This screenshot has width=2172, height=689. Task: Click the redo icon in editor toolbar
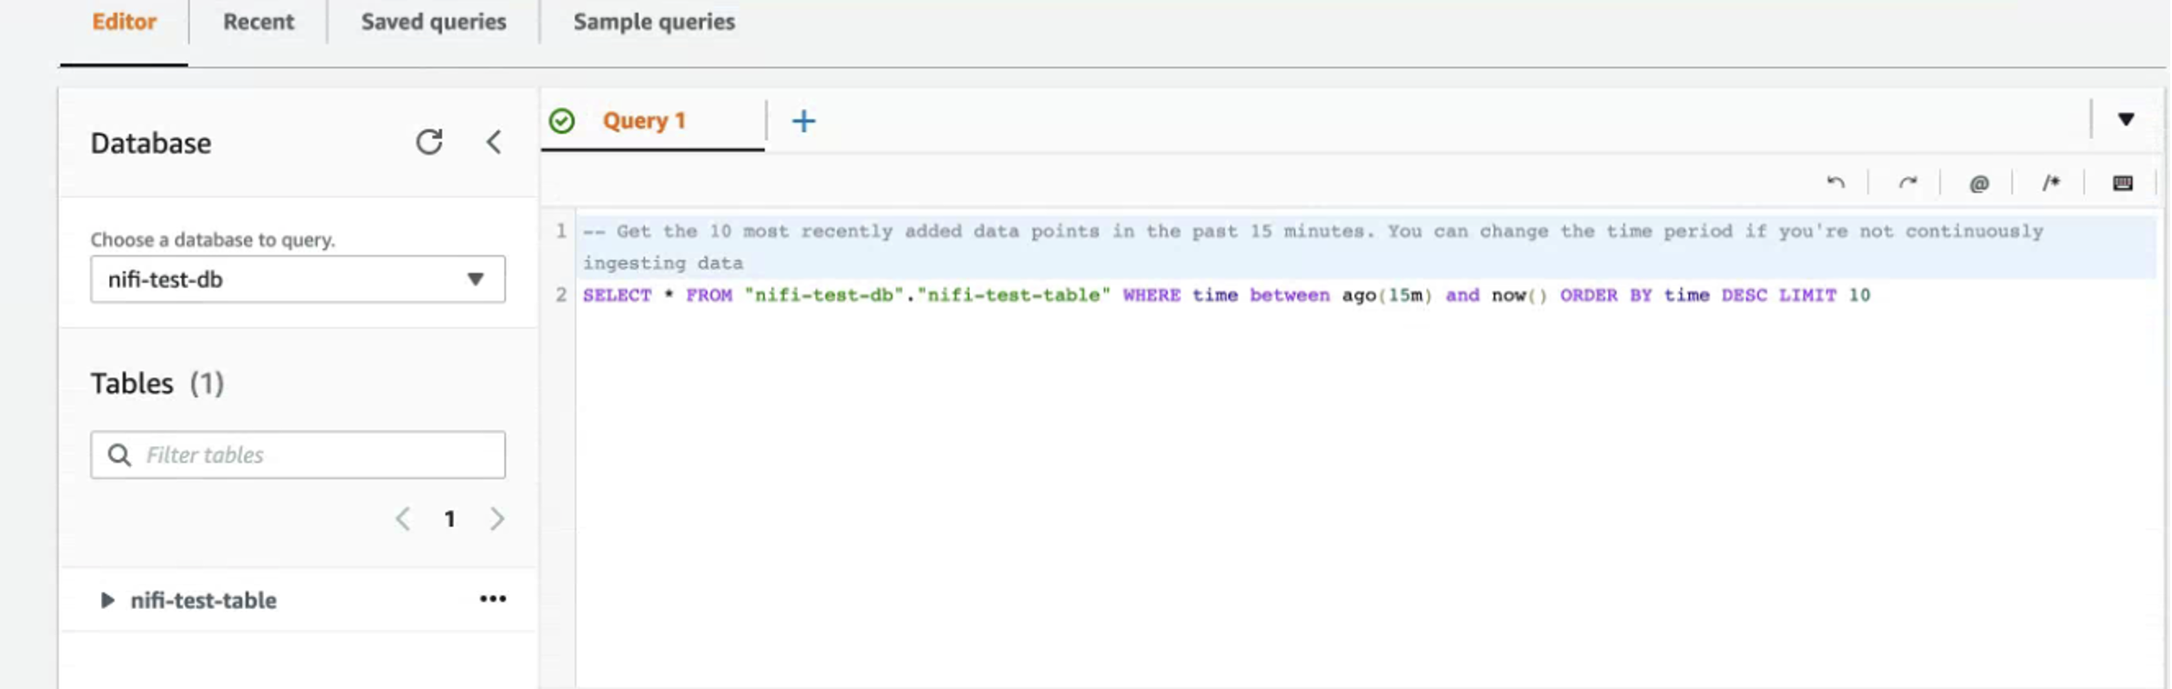[x=1907, y=183]
